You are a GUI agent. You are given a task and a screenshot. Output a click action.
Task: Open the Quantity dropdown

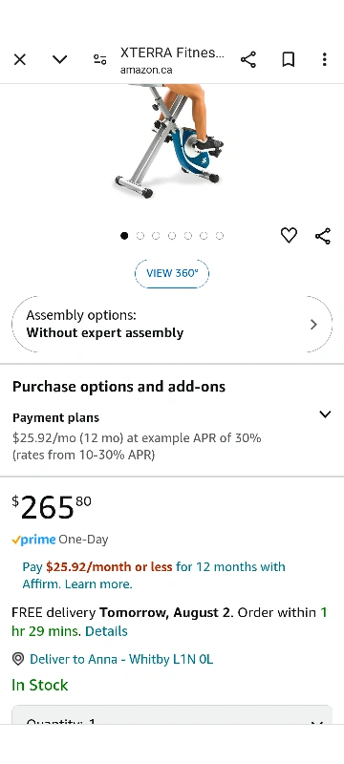(172, 715)
